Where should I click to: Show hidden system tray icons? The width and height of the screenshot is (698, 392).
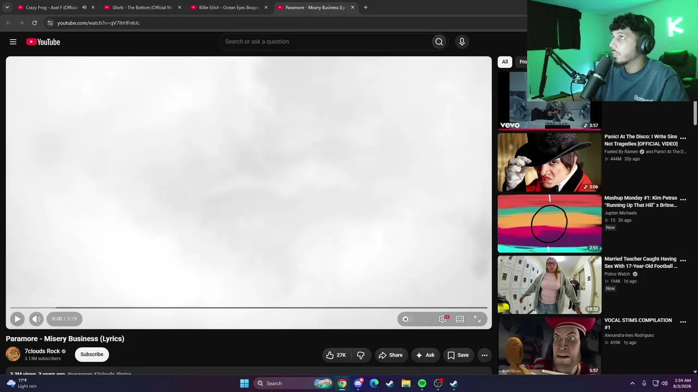[633, 383]
